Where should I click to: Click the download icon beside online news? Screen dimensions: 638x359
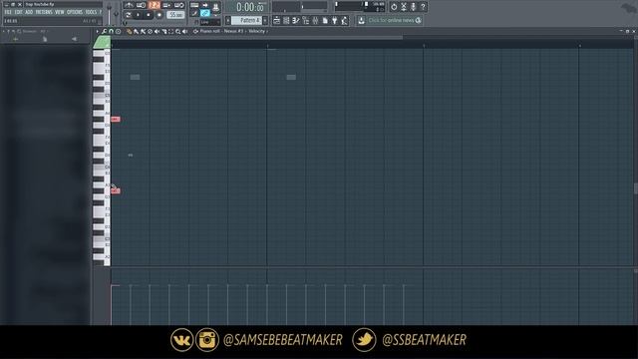(361, 20)
